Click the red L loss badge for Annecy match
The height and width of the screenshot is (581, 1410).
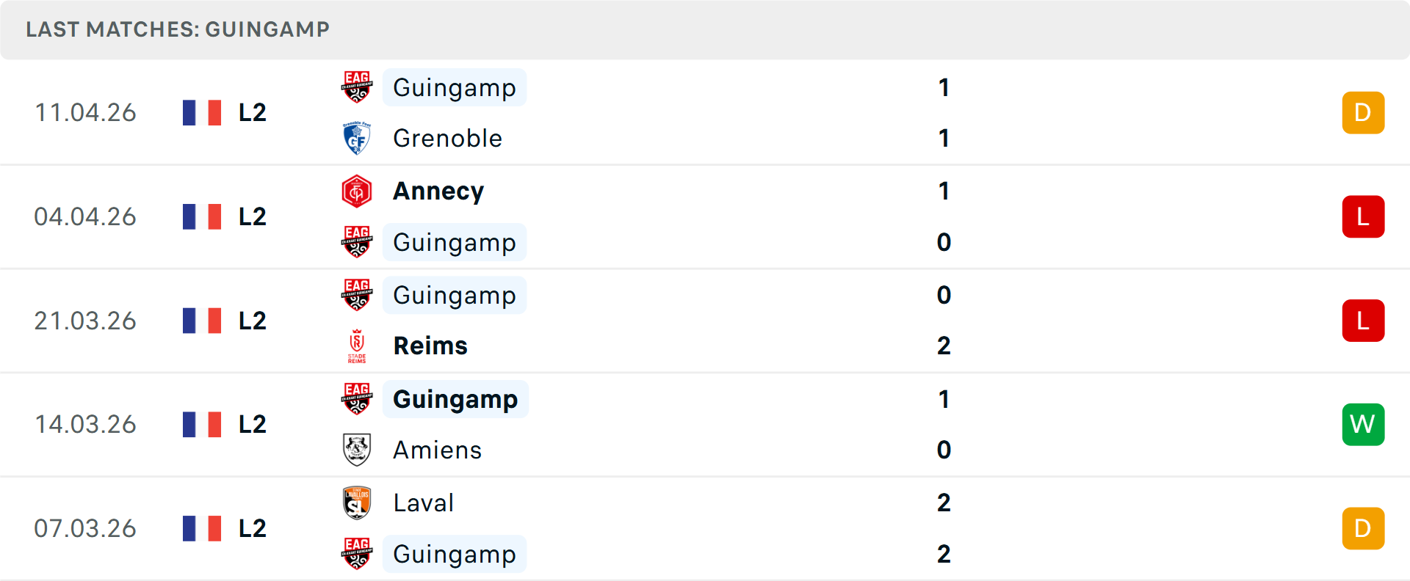(x=1363, y=216)
